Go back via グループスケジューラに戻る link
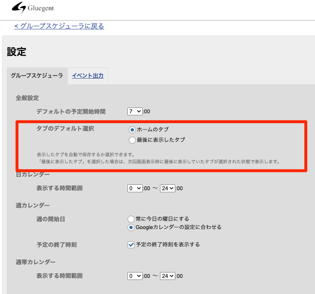Viewport: 315px width, 294px height. [59, 26]
